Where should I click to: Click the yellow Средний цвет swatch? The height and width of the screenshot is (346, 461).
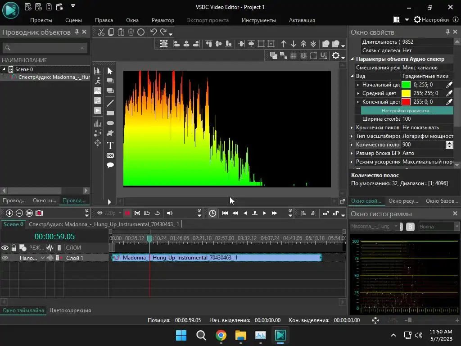406,93
